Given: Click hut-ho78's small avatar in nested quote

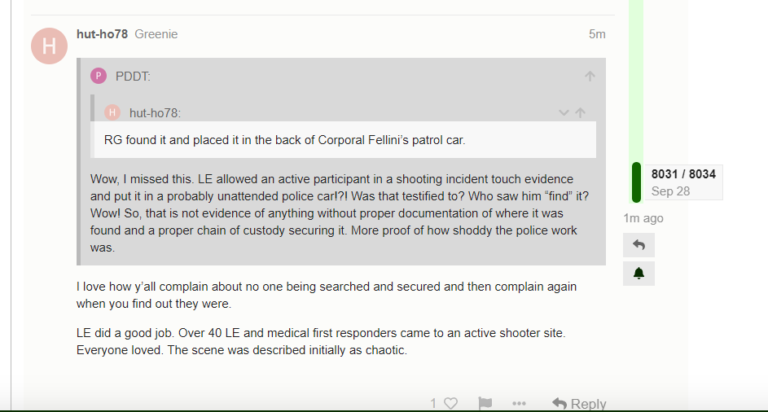Looking at the screenshot, I should point(112,112).
